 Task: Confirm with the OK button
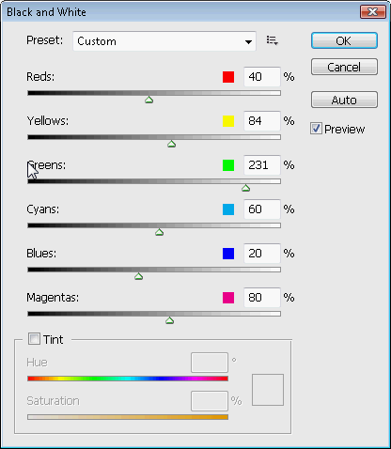tap(344, 40)
